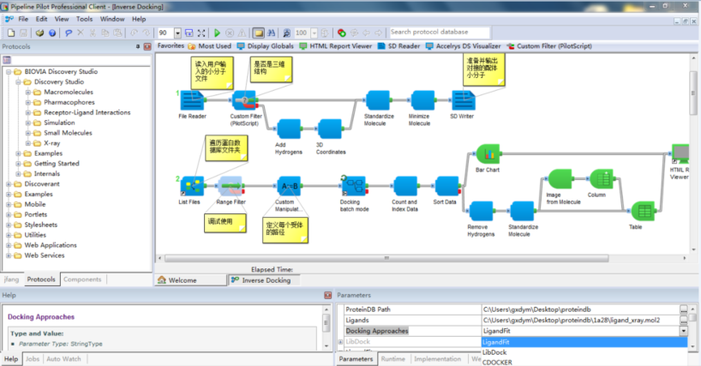
Task: Switch to the Implementation tab
Action: (x=437, y=359)
